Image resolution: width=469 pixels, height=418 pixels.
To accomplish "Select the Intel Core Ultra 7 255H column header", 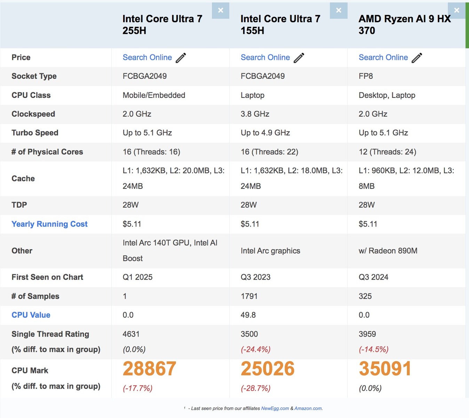I will pos(162,24).
